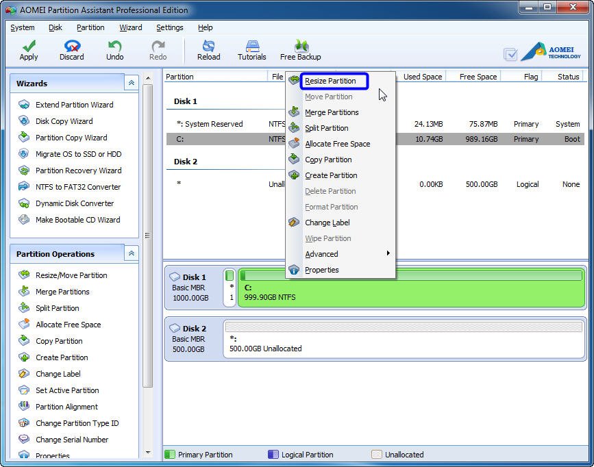This screenshot has height=467, width=594.
Task: Click the Discard toolbar icon
Action: coord(72,46)
